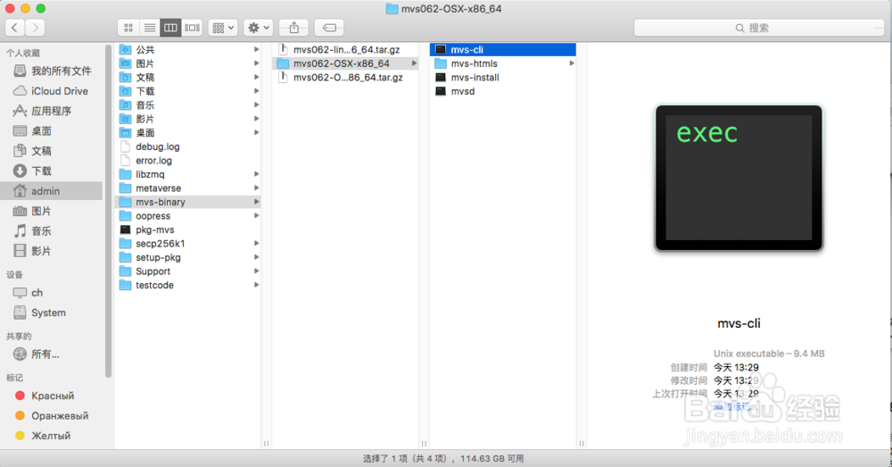Viewport: 892px width, 467px height.
Task: Click the exec preview thumbnail
Action: pyautogui.click(x=739, y=178)
